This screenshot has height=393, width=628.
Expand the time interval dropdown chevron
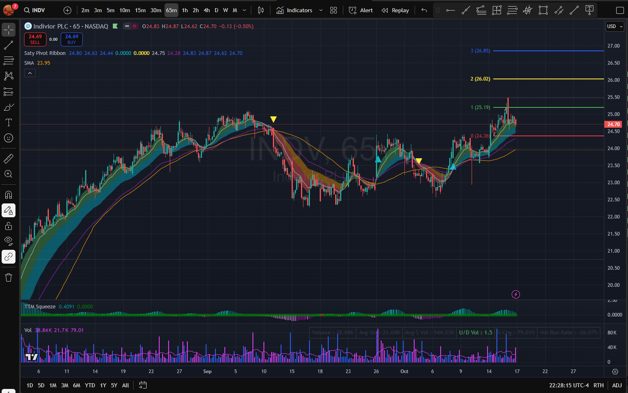(x=244, y=10)
